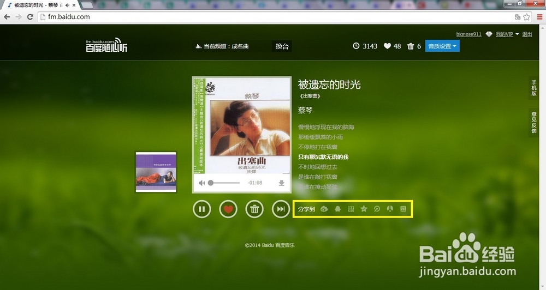Skip to the next song
Viewport: 546px width, 290px height.
pos(281,209)
